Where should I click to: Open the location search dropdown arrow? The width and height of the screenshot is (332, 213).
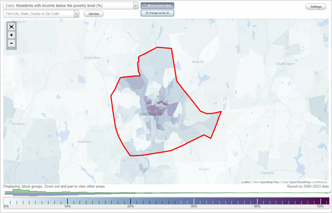click(x=76, y=14)
